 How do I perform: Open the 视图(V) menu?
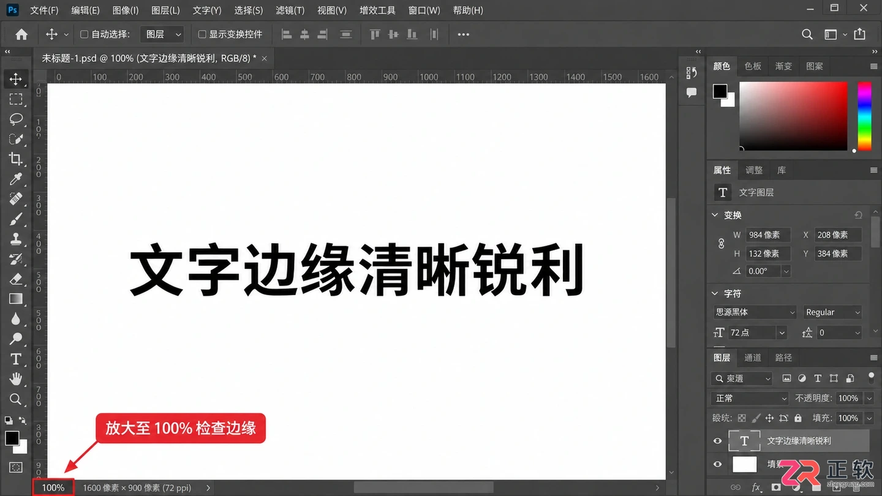point(331,10)
